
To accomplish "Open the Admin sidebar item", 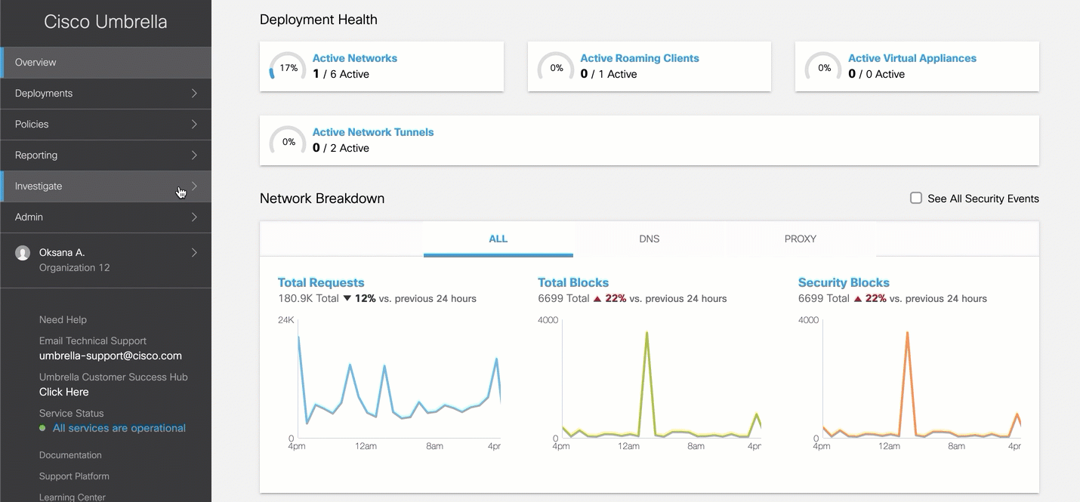I will coord(106,217).
